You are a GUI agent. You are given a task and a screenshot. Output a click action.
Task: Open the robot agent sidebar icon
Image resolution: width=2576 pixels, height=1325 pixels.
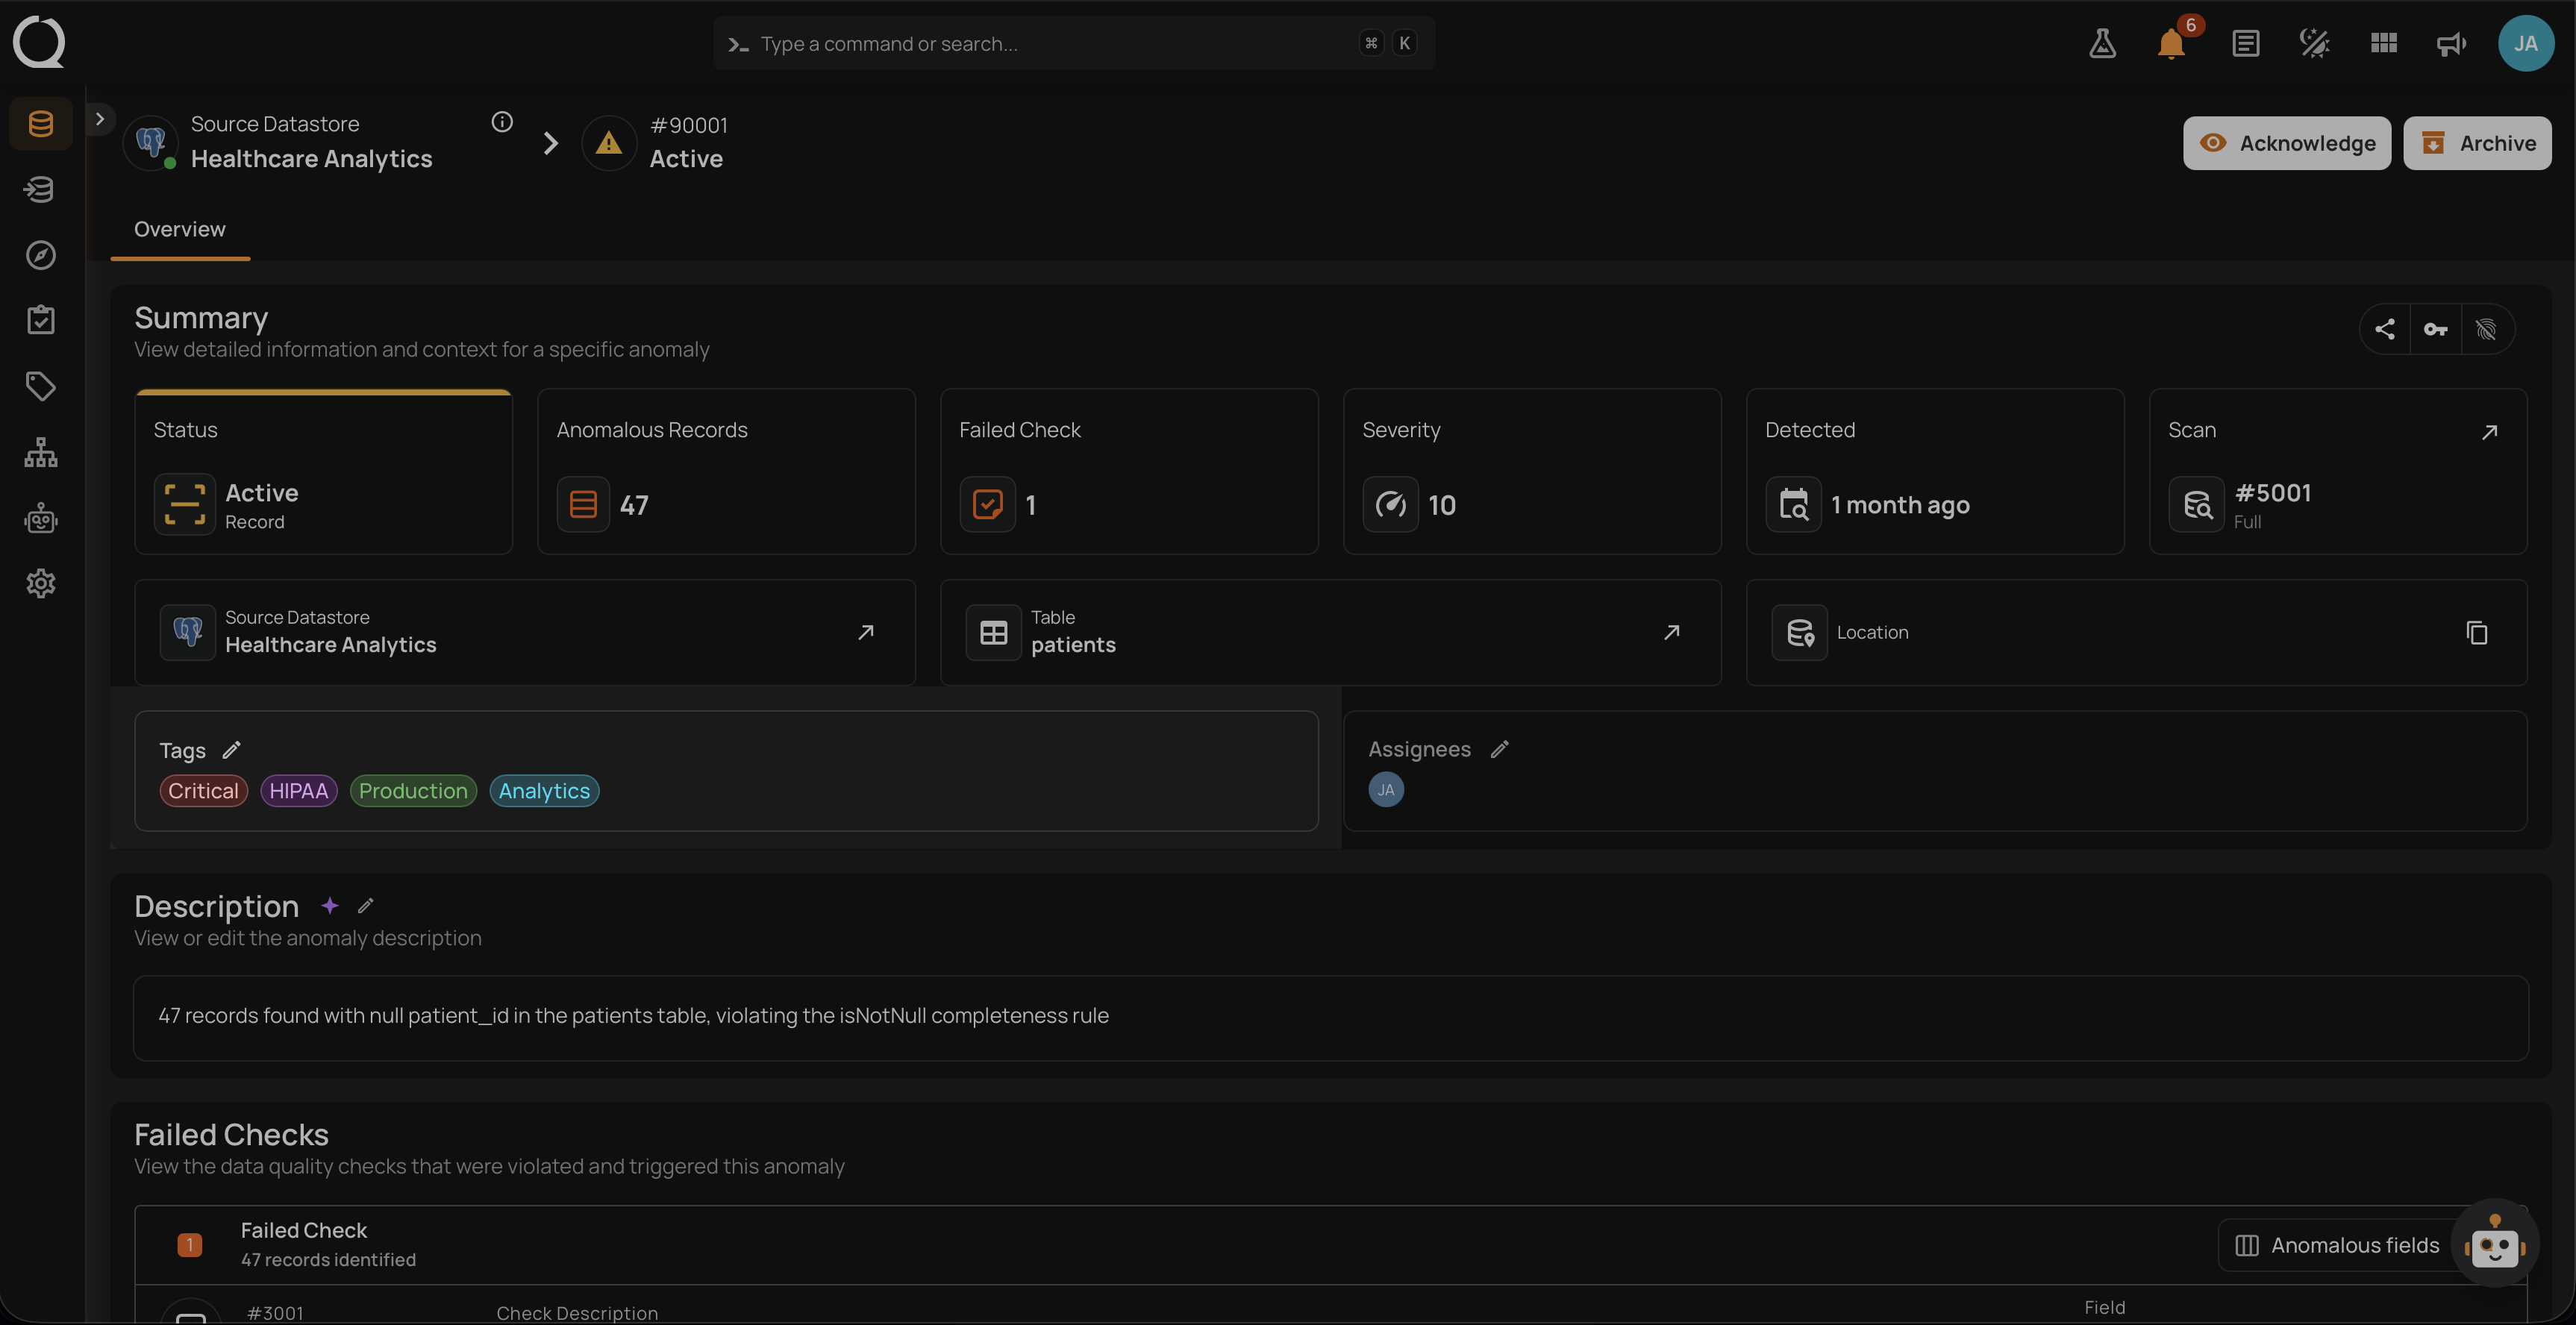tap(41, 518)
